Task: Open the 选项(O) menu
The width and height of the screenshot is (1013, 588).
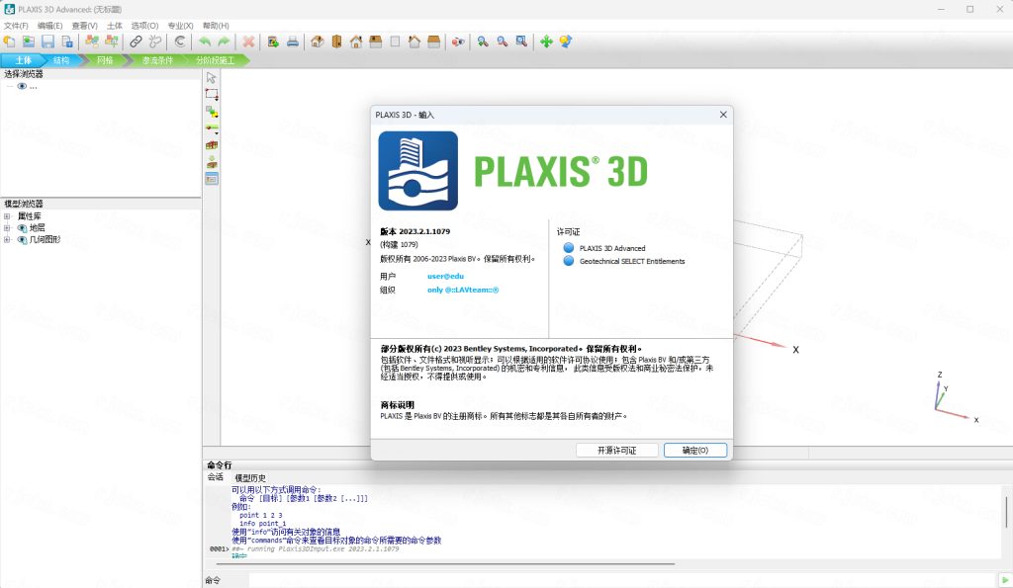Action: (x=144, y=25)
